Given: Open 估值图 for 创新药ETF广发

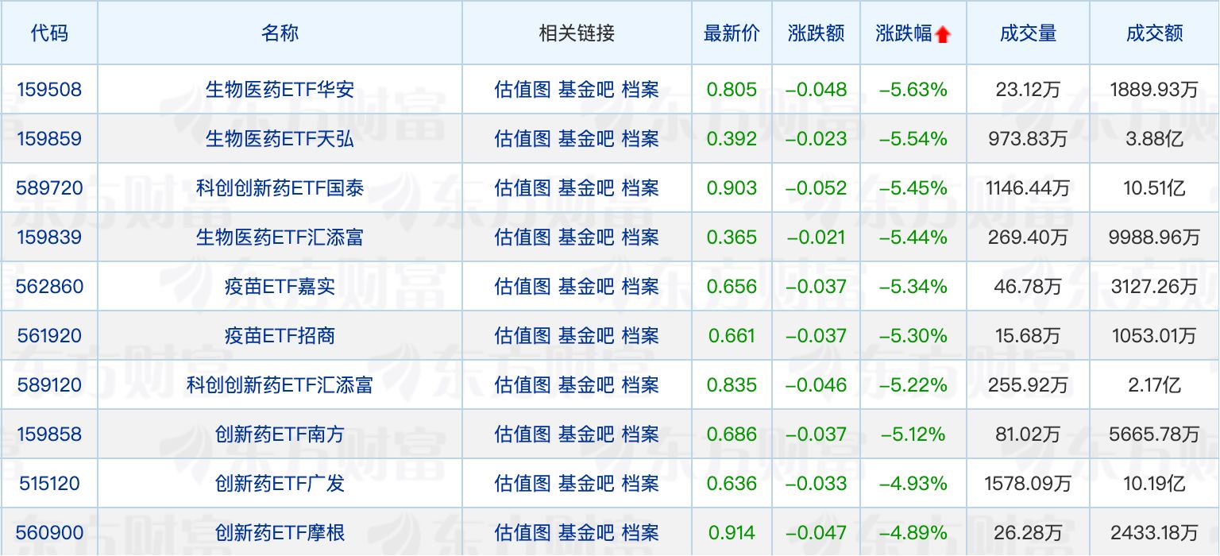Looking at the screenshot, I should pos(522,484).
